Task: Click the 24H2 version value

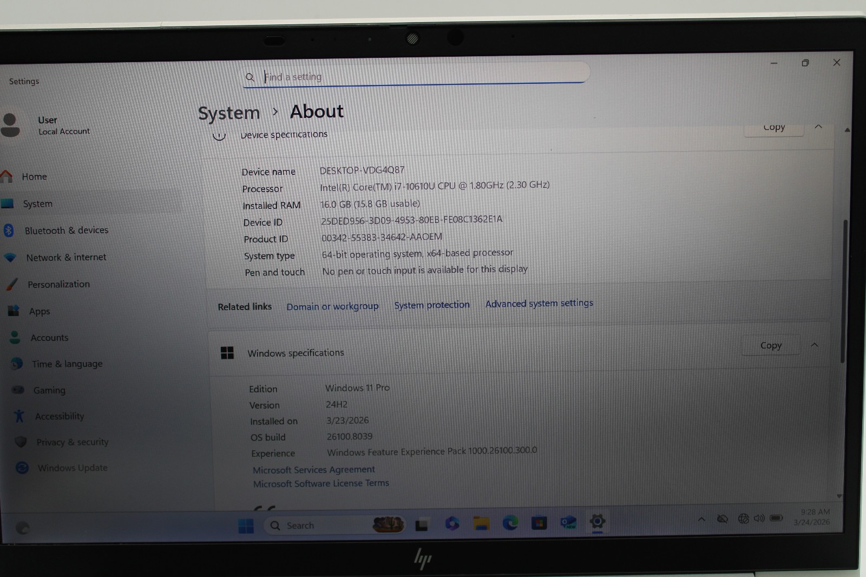Action: click(x=336, y=404)
